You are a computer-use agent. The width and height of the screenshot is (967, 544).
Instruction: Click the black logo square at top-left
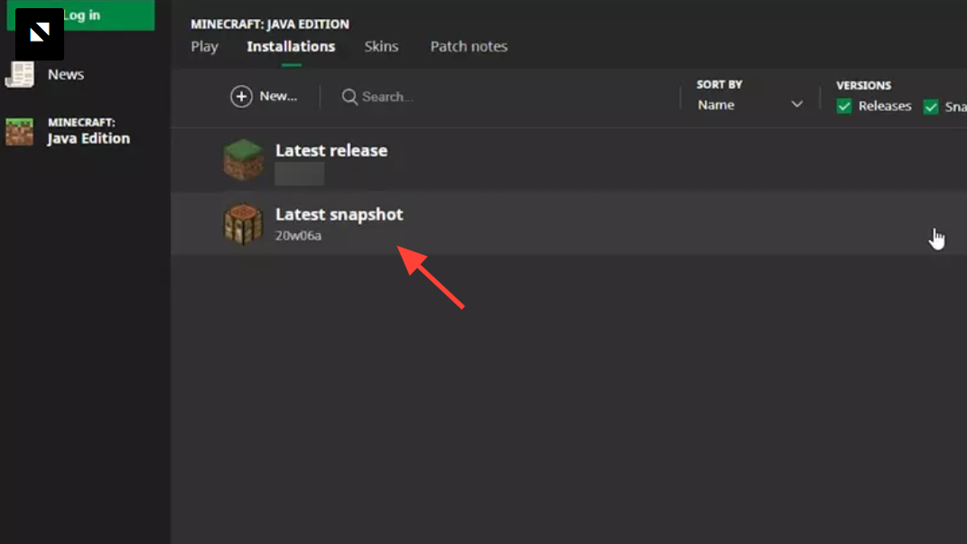point(40,34)
